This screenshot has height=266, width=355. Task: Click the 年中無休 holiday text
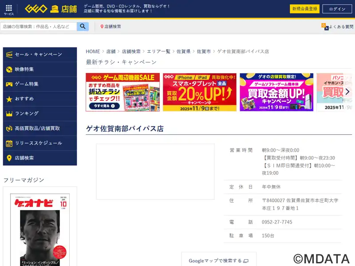(271, 187)
